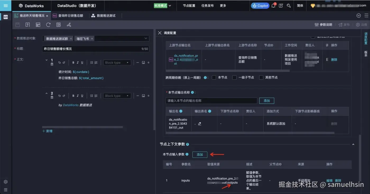Image resolution: width=370 pixels, height=194 pixels.
Task: Click the layout template icon in toolbar
Action: (x=38, y=25)
